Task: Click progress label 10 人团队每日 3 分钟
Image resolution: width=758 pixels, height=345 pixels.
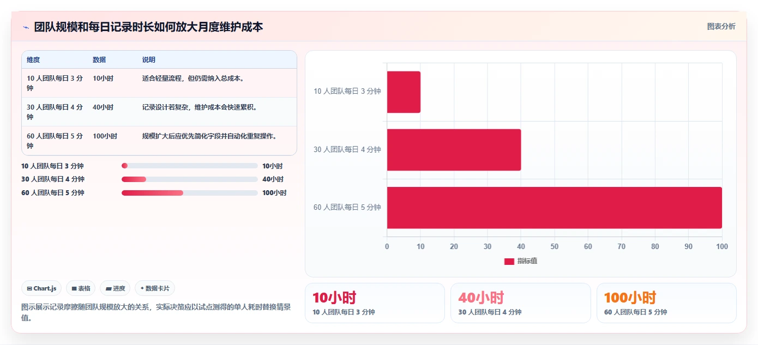Action: [x=53, y=166]
